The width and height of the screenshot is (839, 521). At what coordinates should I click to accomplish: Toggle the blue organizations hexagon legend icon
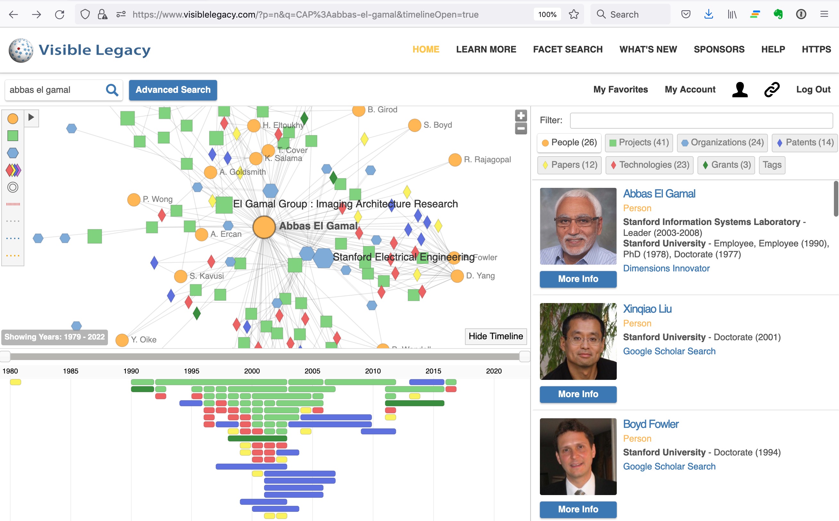tap(13, 153)
